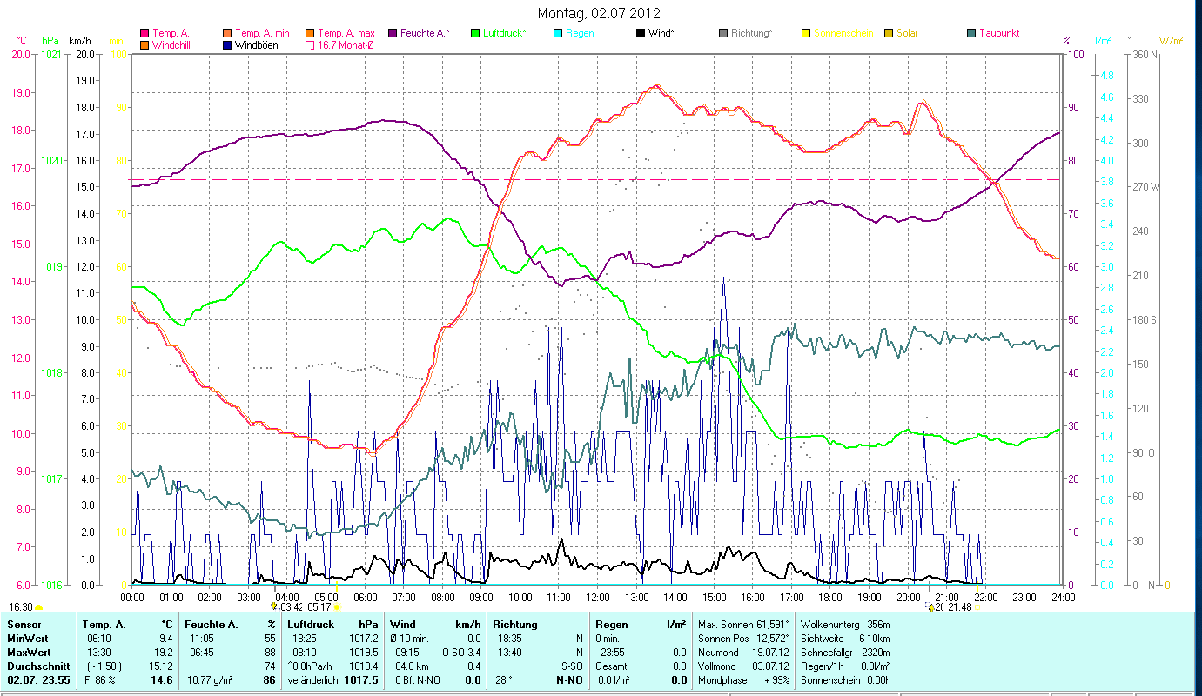
Task: Click the moon icon beside 03:42
Action: click(273, 607)
